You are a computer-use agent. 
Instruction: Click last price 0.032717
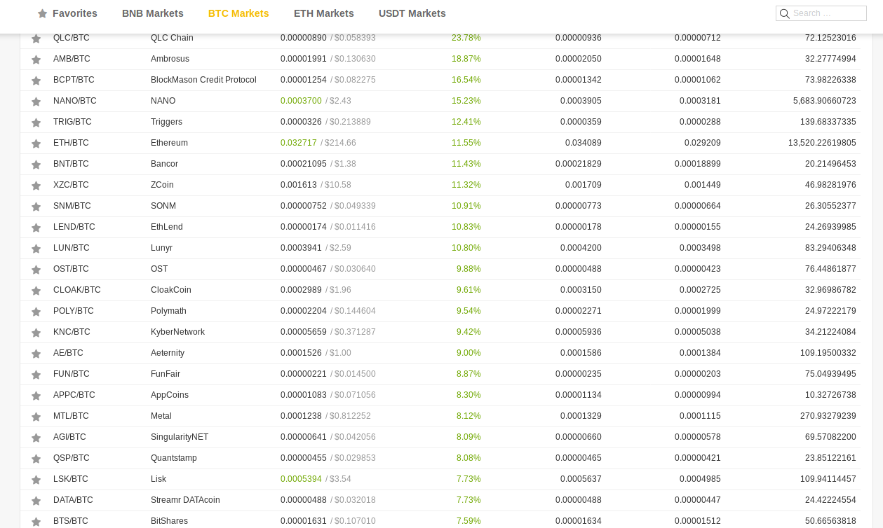299,143
